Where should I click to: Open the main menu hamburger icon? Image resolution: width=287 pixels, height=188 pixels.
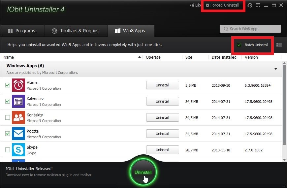258,5
